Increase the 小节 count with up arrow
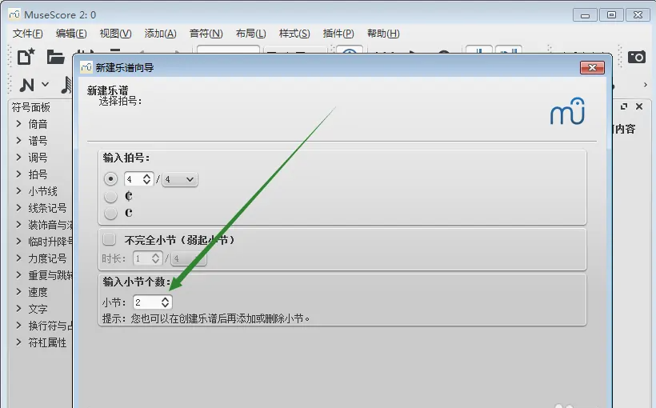 pyautogui.click(x=166, y=299)
